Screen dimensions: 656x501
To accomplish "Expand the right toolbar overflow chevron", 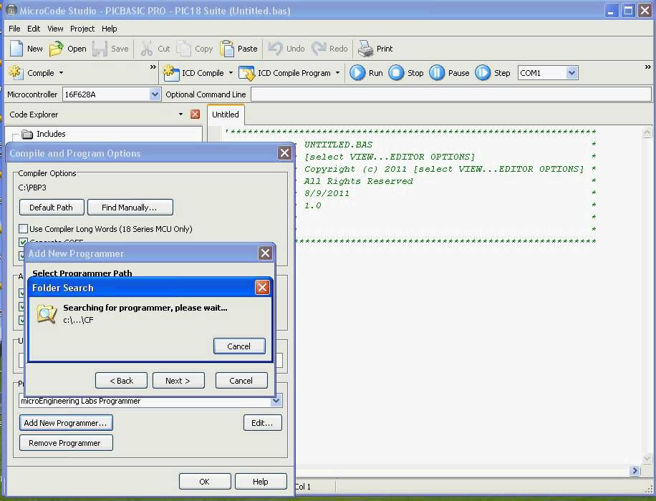I will (x=647, y=67).
